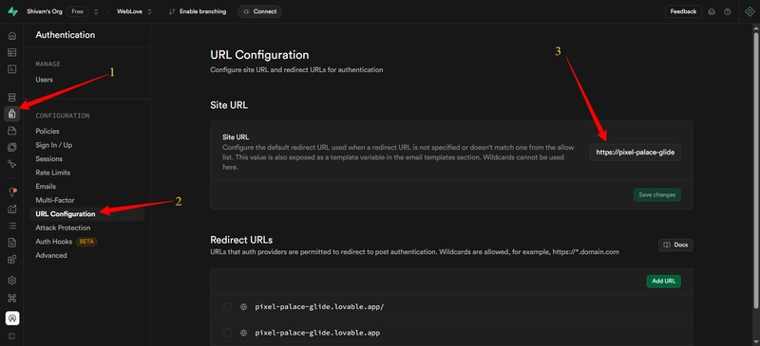Click the page vertical scrollbar

tap(756, 170)
